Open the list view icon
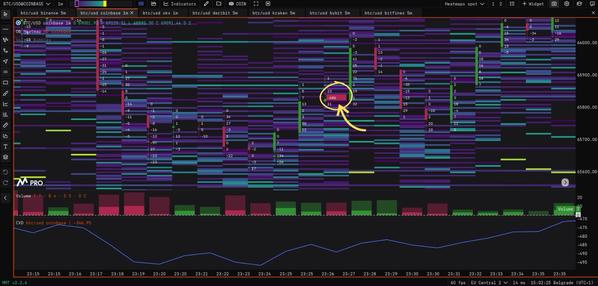Image resolution: width=598 pixels, height=286 pixels. pyautogui.click(x=512, y=3)
